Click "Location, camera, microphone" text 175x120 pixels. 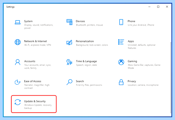coord(143,85)
